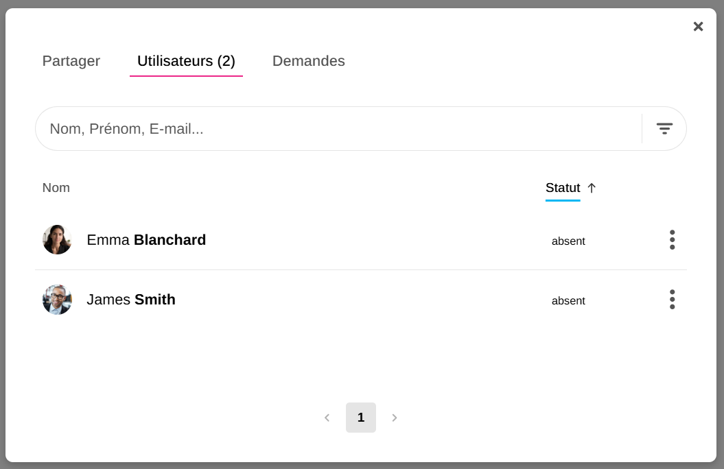Click James Smith's absent status

coord(568,301)
